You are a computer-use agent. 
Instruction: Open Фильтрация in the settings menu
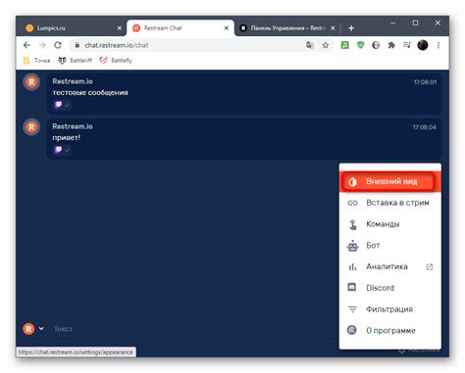pyautogui.click(x=389, y=309)
